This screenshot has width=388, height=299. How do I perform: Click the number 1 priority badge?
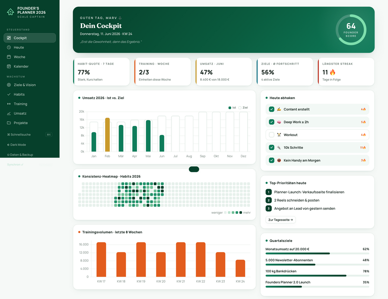pos(268,192)
